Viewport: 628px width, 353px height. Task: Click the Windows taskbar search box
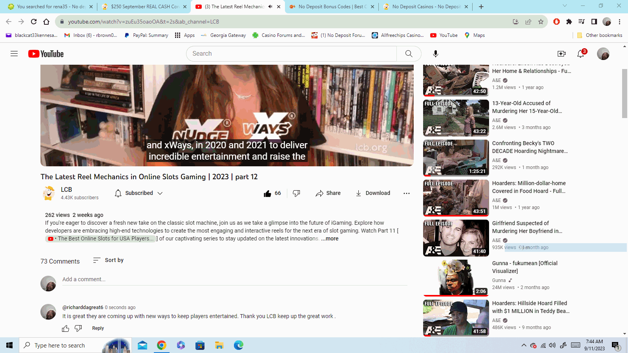coord(75,345)
